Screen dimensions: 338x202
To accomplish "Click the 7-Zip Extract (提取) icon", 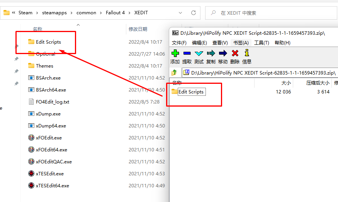I will pos(187,53).
